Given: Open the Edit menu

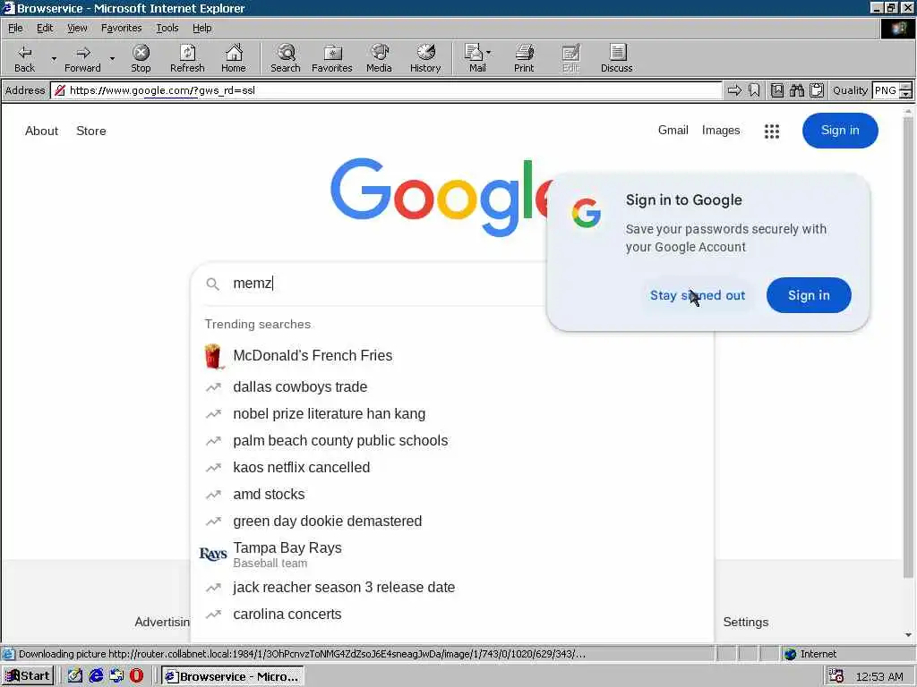Looking at the screenshot, I should 45,28.
